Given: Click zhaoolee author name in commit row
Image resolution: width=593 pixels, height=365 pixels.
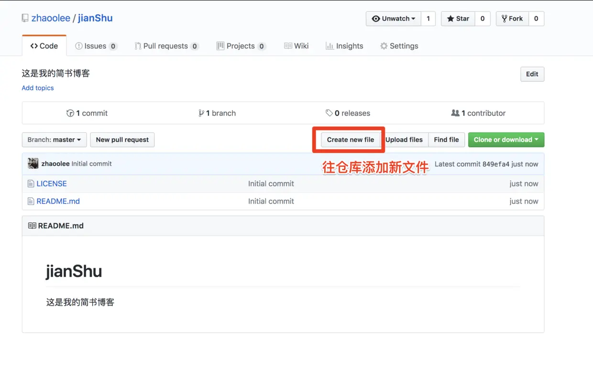Looking at the screenshot, I should pyautogui.click(x=55, y=164).
